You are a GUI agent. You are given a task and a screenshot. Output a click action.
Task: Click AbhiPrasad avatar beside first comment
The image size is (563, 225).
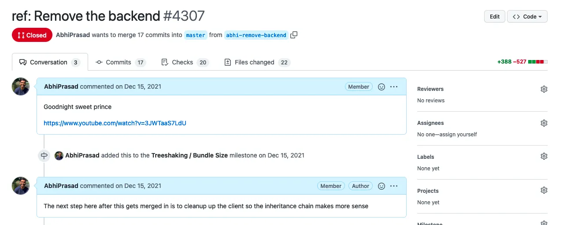pyautogui.click(x=21, y=86)
